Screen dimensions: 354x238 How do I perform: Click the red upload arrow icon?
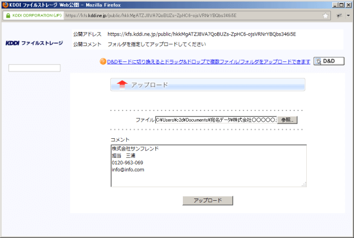122,85
